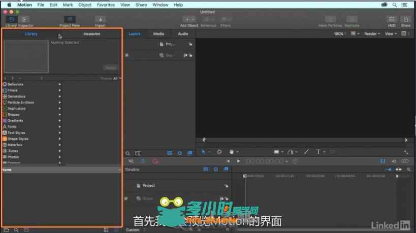Toggle the Record animation button

[x=155, y=161]
